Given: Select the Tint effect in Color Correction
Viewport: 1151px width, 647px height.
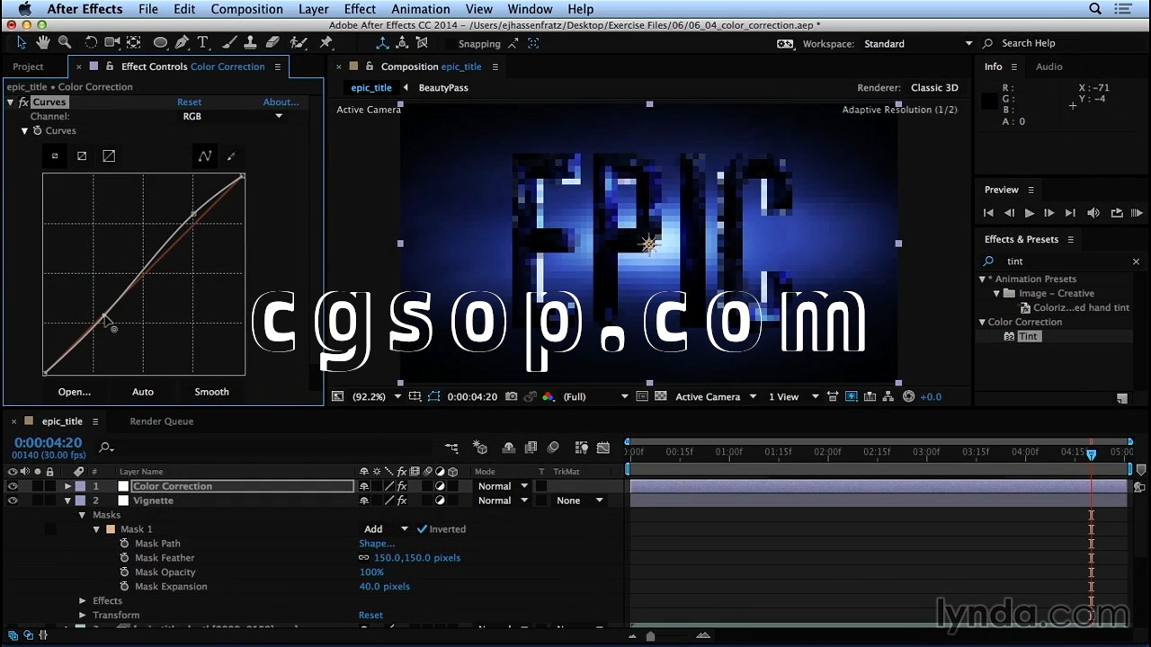Looking at the screenshot, I should pyautogui.click(x=1028, y=336).
